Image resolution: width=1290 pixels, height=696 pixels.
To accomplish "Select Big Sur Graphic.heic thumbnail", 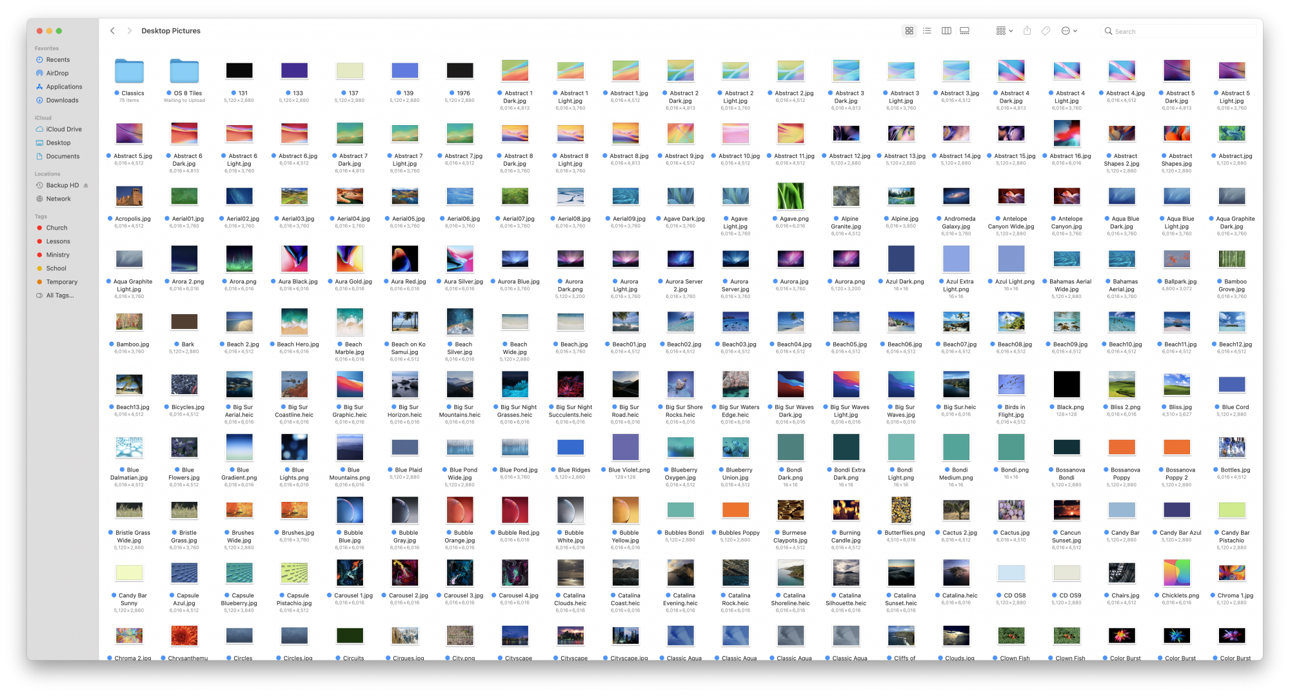I will (x=350, y=384).
